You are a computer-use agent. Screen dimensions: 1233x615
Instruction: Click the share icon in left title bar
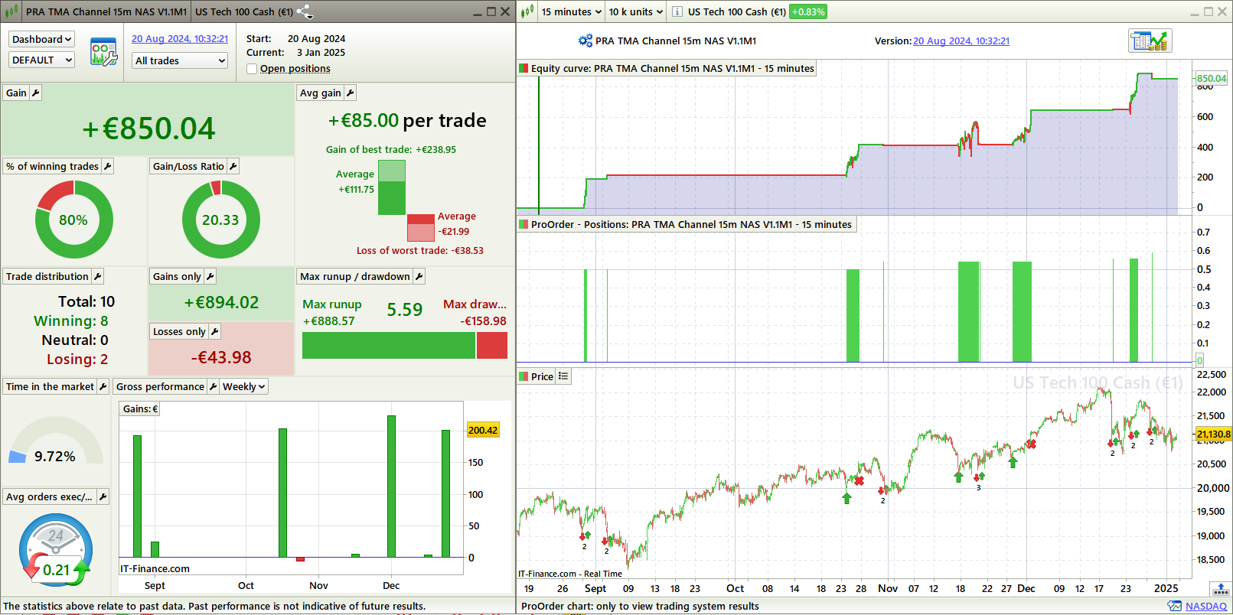(305, 11)
